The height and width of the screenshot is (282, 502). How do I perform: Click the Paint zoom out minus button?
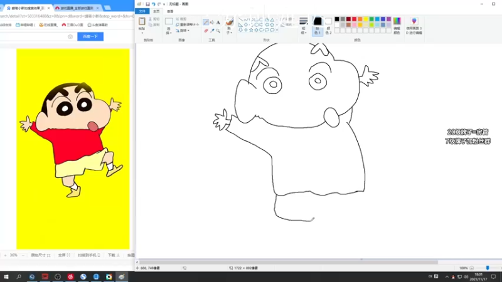[x=472, y=268]
